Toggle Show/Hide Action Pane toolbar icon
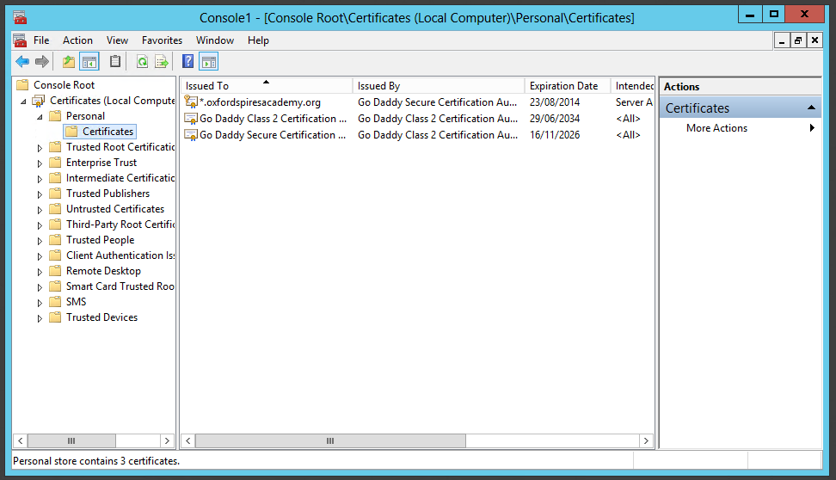Screen dimensions: 836x480 point(209,62)
